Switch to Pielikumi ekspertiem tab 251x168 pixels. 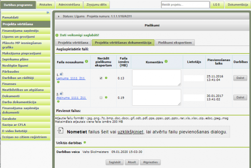175,43
